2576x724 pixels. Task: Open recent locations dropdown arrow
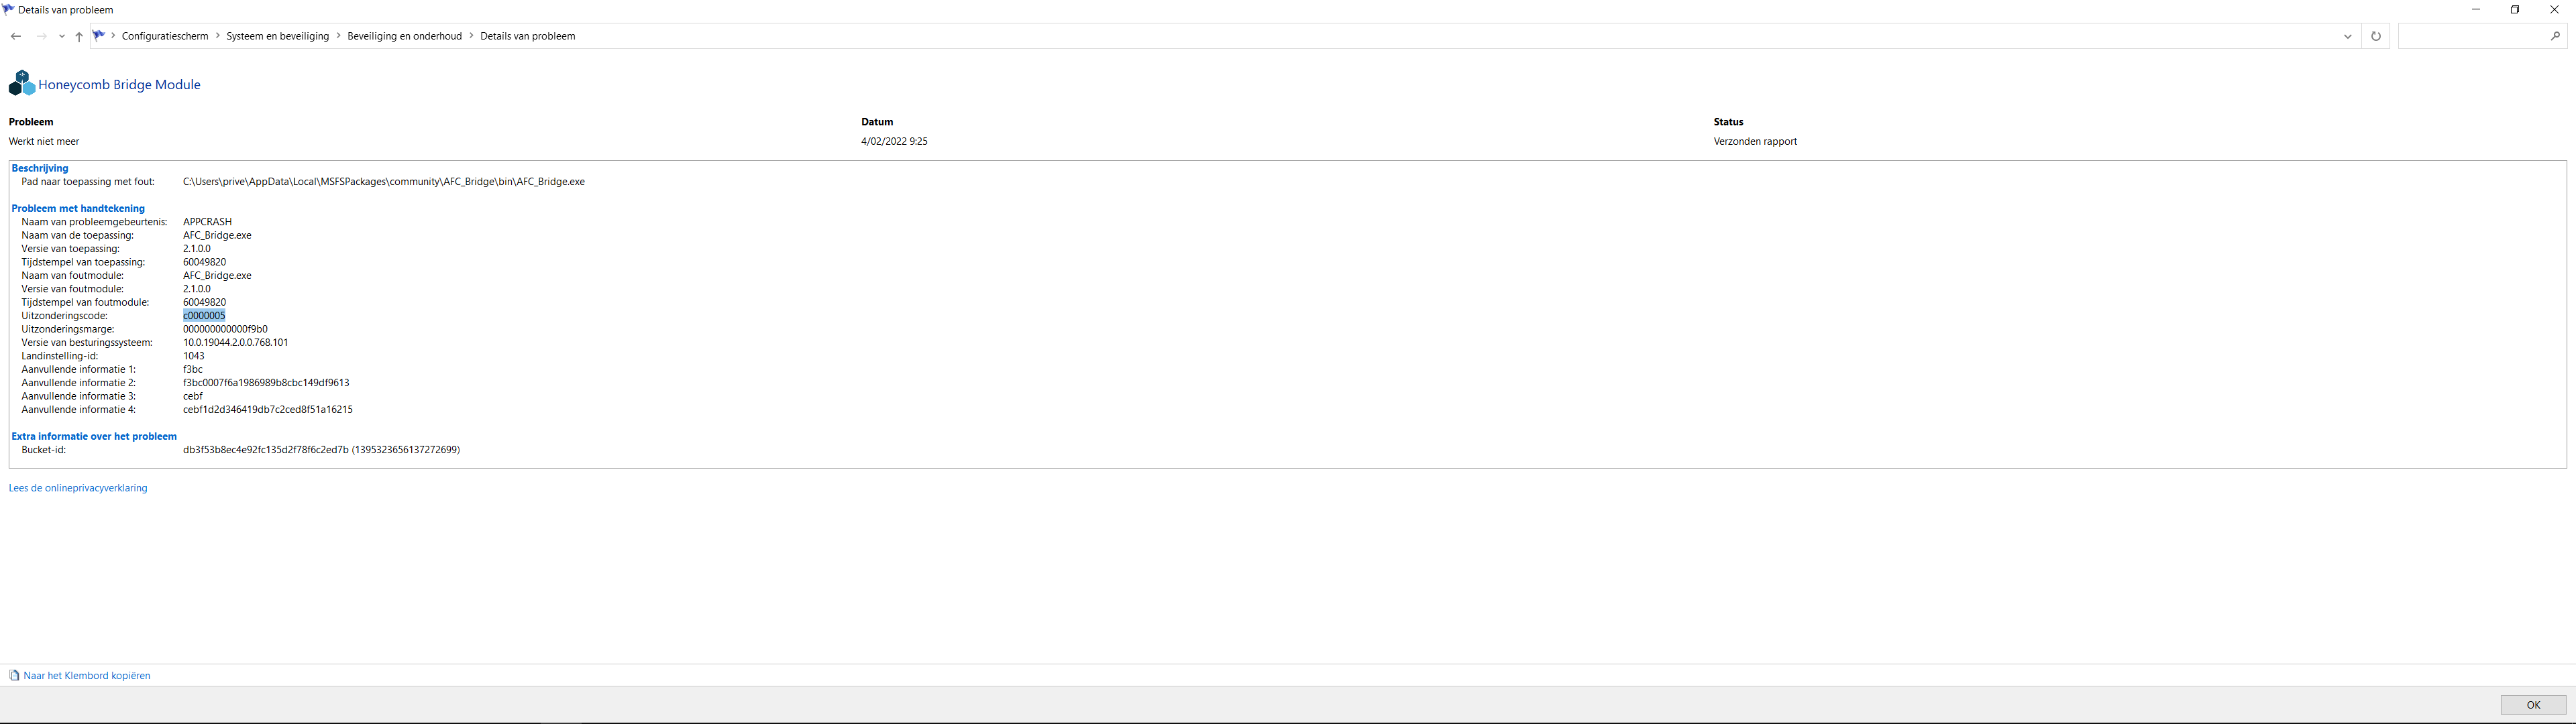tap(62, 36)
